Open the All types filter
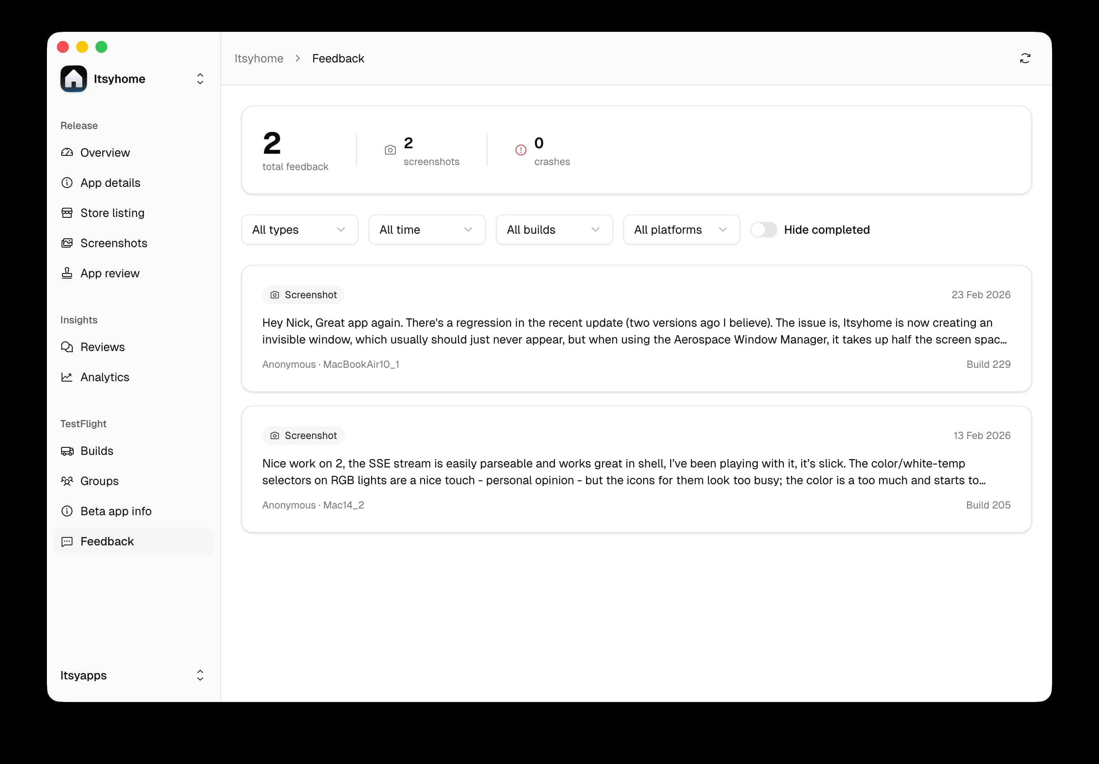This screenshot has width=1099, height=764. (x=299, y=230)
